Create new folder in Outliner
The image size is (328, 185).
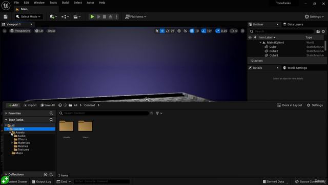tap(318, 31)
